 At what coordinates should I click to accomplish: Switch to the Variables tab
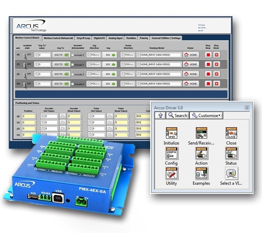tap(131, 38)
